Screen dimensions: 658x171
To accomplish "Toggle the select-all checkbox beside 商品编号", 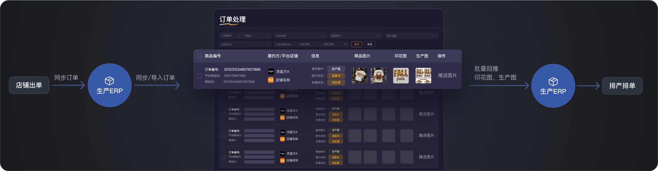I will point(199,56).
